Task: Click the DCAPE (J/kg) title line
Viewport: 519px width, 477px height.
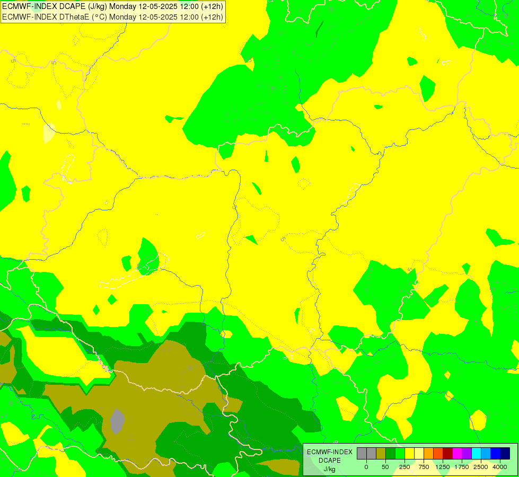Action: 113,6
